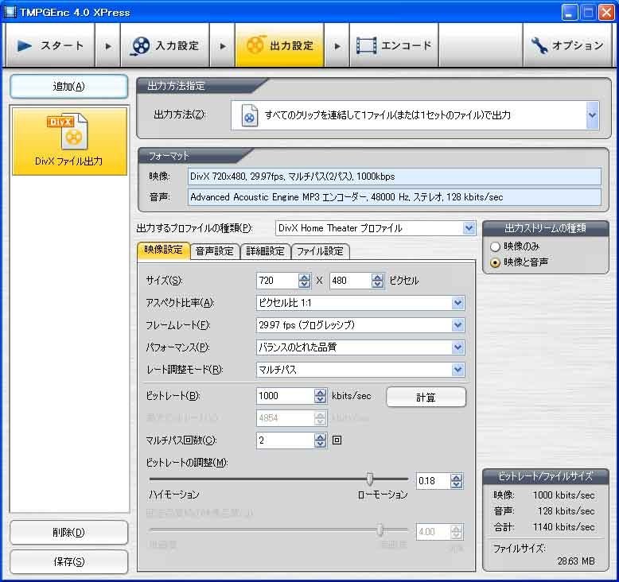Click arrow between 出力設定 and エンコード
This screenshot has height=582, width=619.
click(337, 46)
